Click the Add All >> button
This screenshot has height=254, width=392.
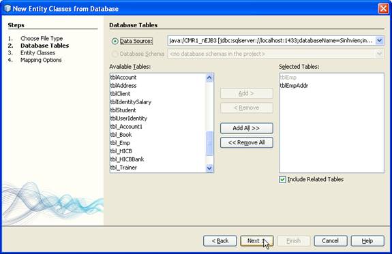coord(247,128)
